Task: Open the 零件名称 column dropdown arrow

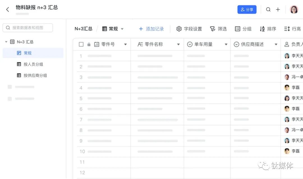Action: pyautogui.click(x=178, y=45)
